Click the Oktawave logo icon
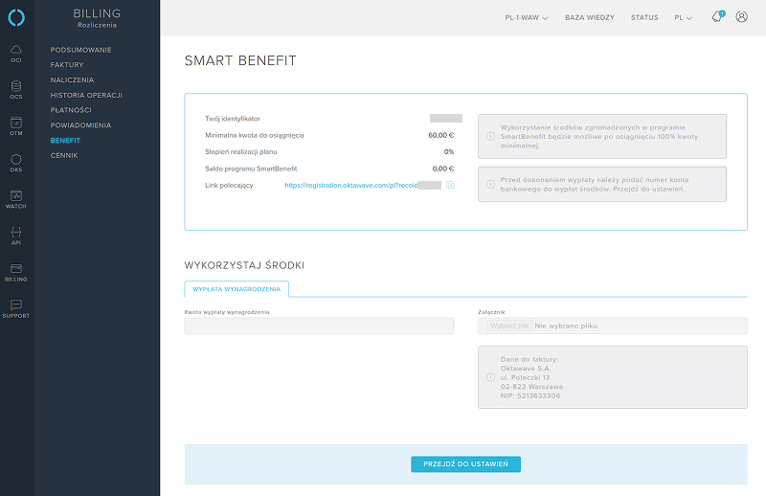The height and width of the screenshot is (496, 766). [16, 17]
